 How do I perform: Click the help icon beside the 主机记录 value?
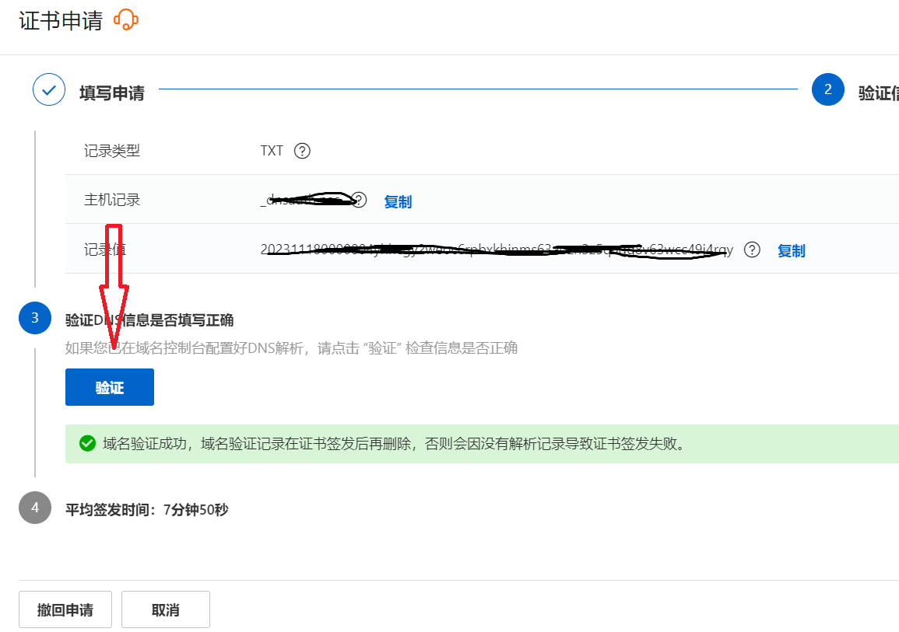point(358,201)
